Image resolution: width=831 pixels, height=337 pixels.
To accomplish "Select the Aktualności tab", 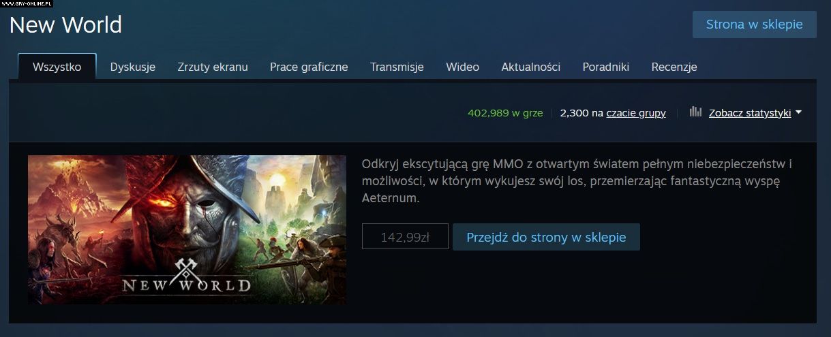I will click(x=531, y=67).
